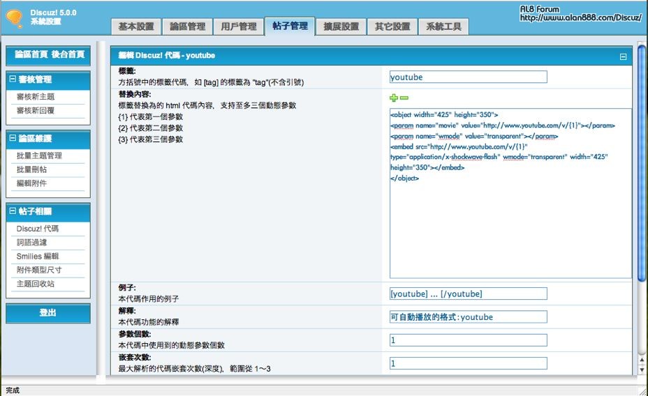Screen dimensions: 648x396
Task: Select the 帖子管理 tab
Action: pyautogui.click(x=290, y=26)
